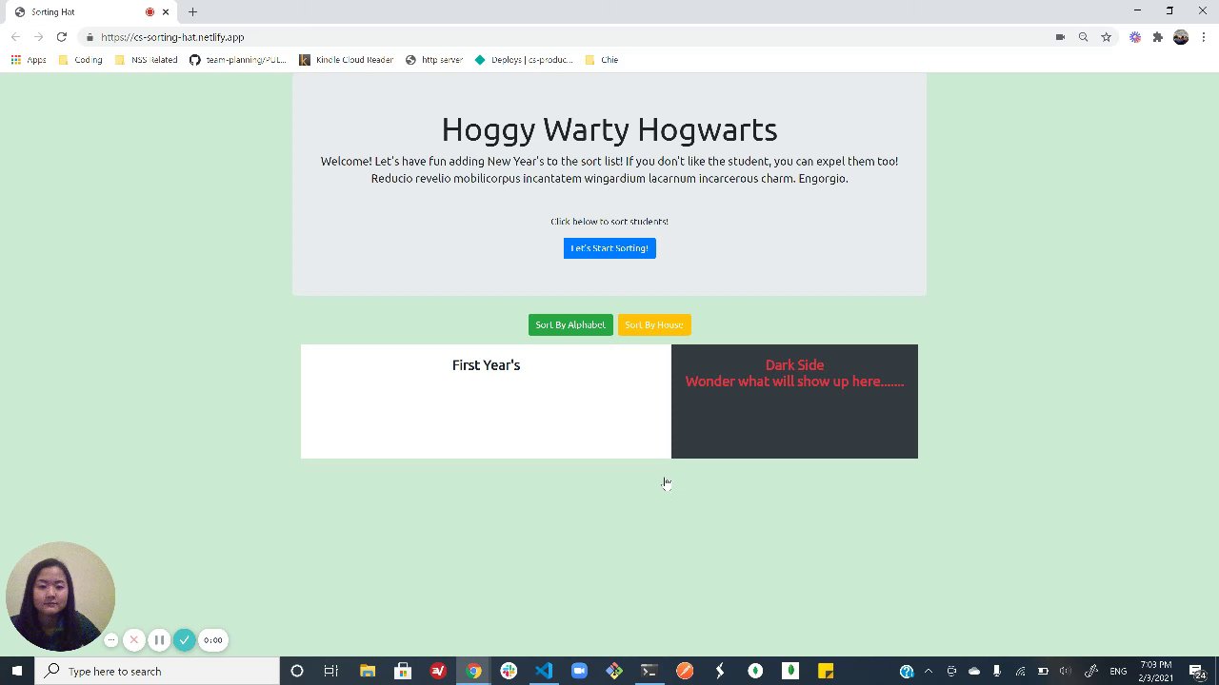The width and height of the screenshot is (1219, 685).
Task: Go forward in browser history
Action: coord(38,37)
